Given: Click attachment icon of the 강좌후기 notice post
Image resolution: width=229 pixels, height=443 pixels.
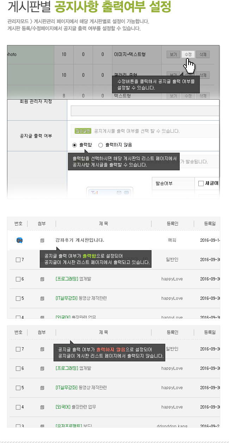Looking at the screenshot, I should (x=42, y=240).
